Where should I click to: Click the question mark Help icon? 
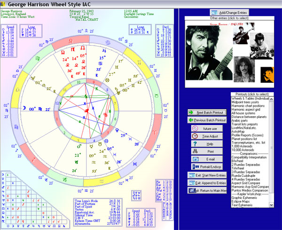[x=195, y=143]
